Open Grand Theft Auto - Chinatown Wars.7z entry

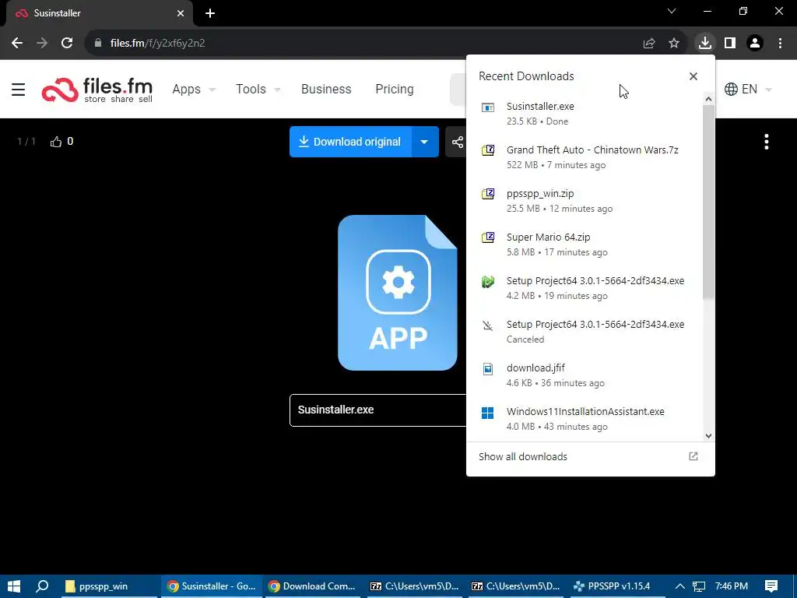(585, 157)
